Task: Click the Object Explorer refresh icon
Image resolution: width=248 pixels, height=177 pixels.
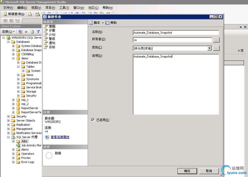Action: tap(32, 32)
